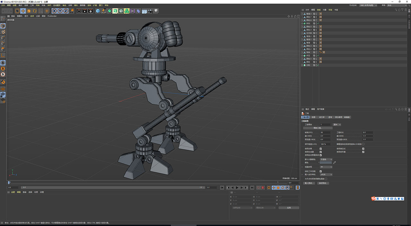Enable Points mode in left sidebar
This screenshot has height=226, width=411.
coord(3,38)
